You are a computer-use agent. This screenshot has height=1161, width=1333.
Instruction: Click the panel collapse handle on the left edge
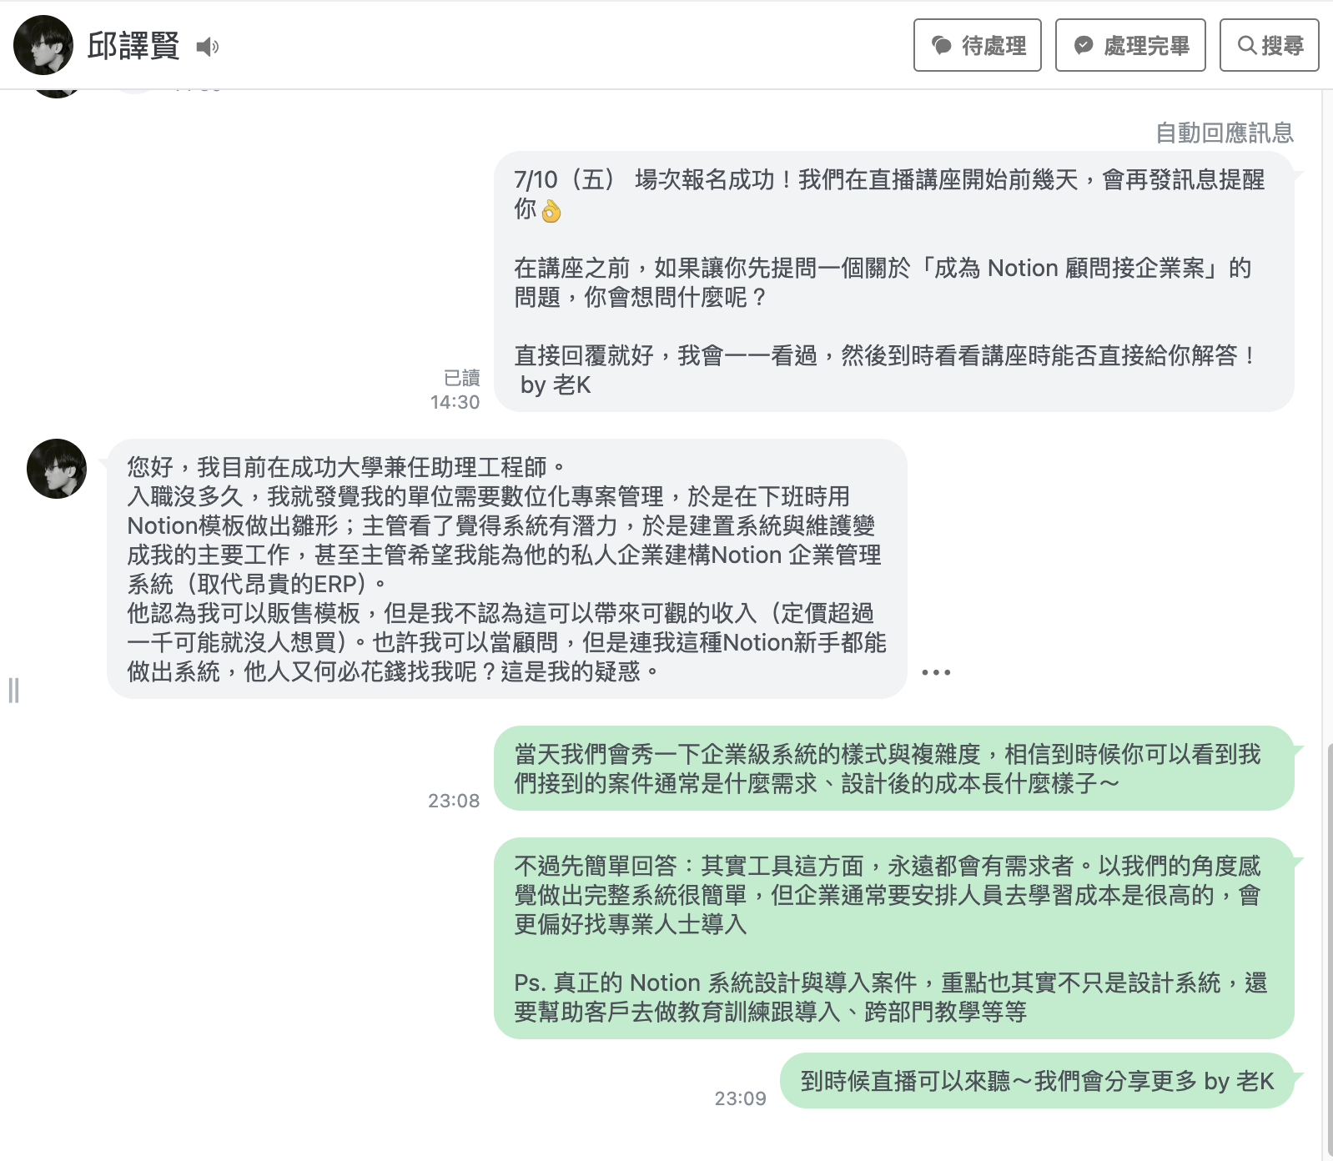(13, 691)
